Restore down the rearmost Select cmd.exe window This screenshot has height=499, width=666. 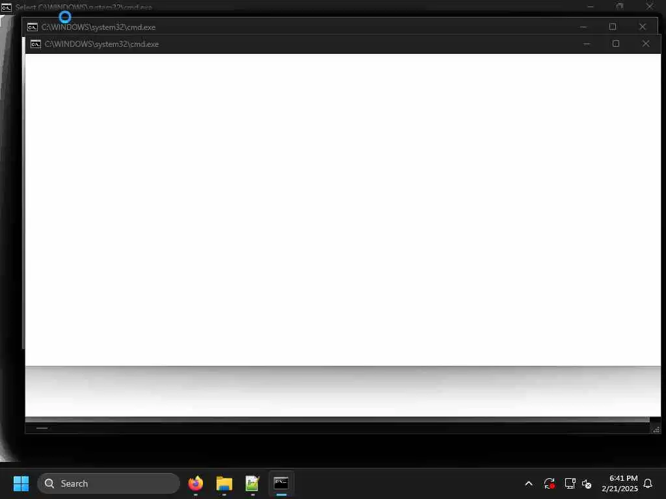tap(620, 6)
